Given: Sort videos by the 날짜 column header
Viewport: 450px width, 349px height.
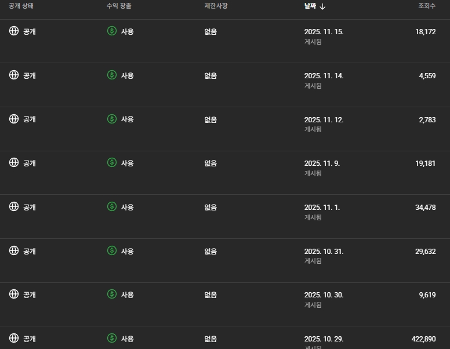Looking at the screenshot, I should pos(310,6).
